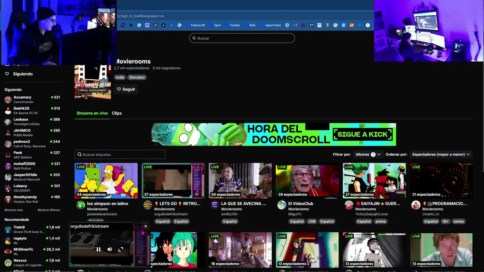
Task: Open recommended channel MrStivenTc
Action: (32, 252)
